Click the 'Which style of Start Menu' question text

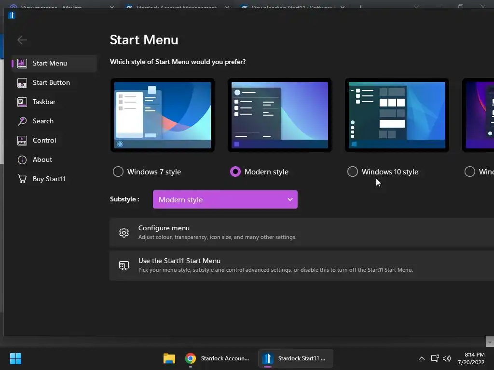pyautogui.click(x=178, y=62)
